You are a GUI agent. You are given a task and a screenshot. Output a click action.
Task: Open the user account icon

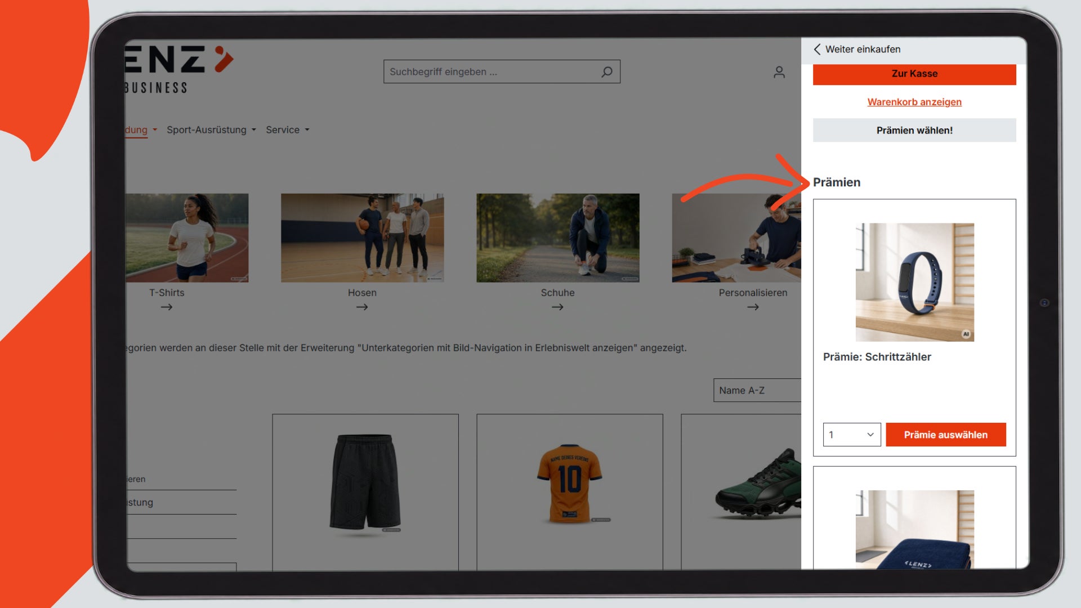click(x=779, y=72)
